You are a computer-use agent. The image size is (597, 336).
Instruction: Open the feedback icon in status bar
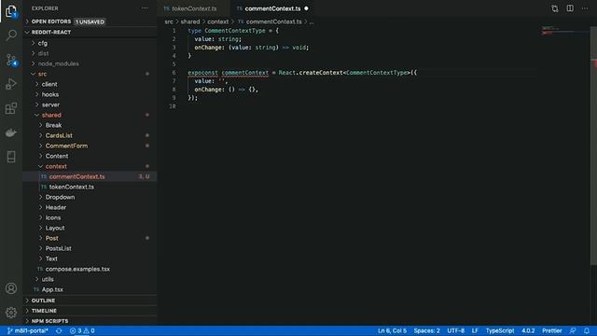573,330
